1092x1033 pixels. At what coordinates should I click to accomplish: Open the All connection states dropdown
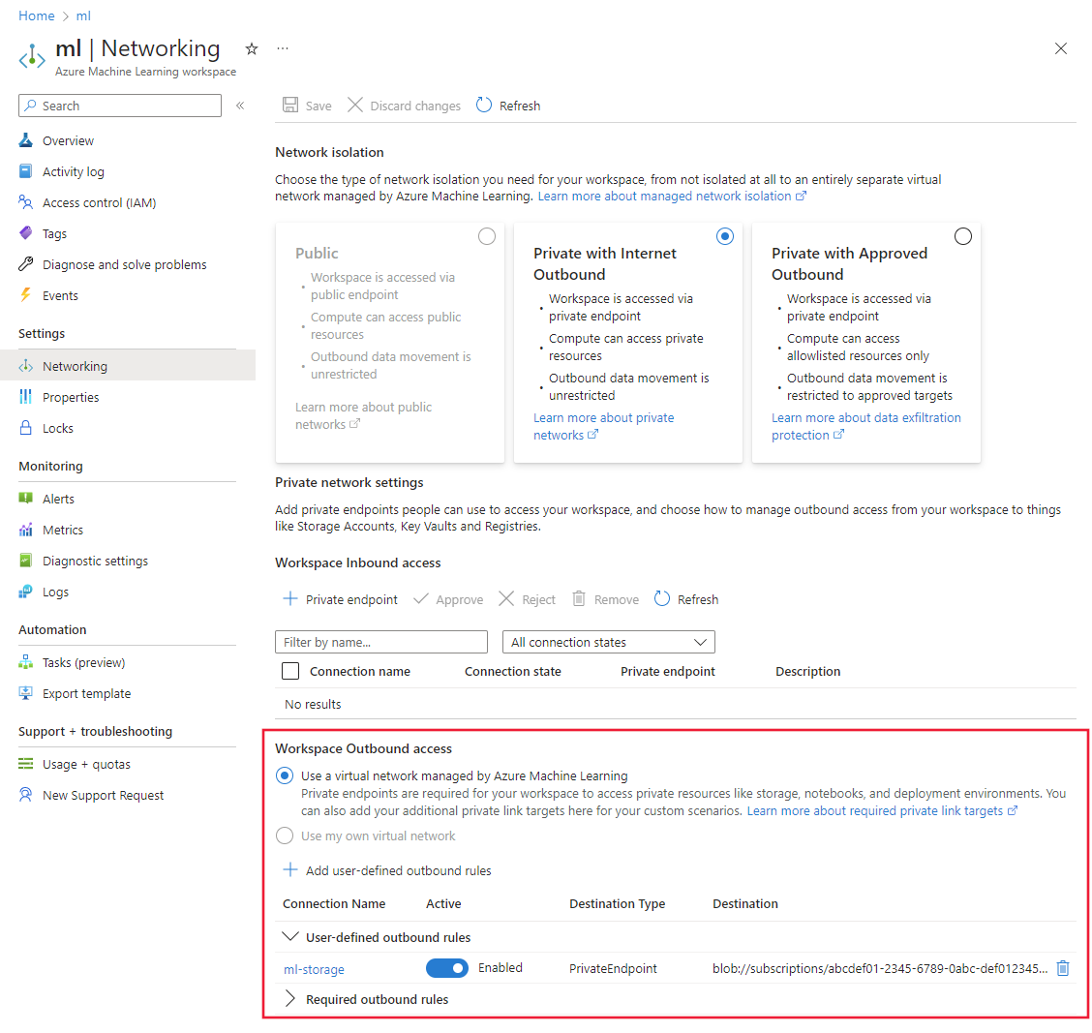[x=609, y=642]
